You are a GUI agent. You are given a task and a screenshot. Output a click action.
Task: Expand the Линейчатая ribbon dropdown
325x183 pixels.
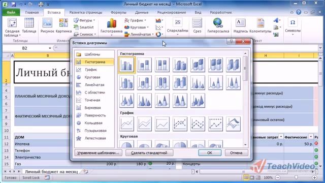[139, 34]
